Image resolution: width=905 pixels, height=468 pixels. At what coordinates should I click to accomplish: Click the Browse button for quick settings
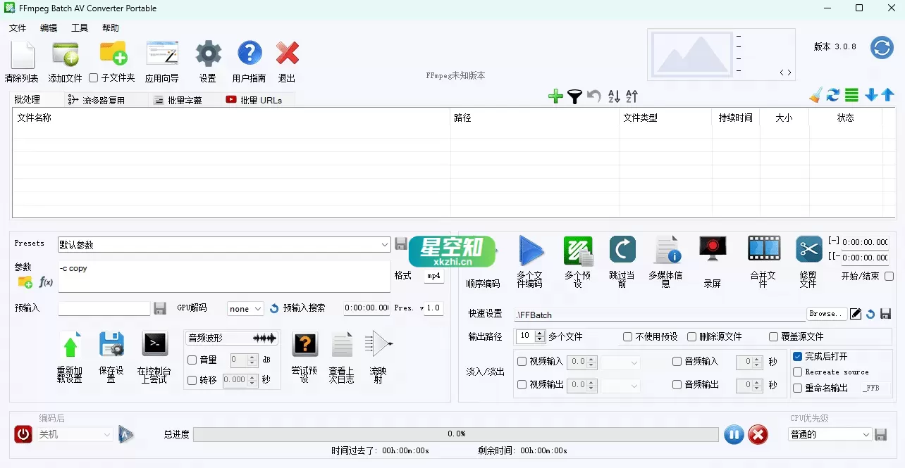(826, 314)
